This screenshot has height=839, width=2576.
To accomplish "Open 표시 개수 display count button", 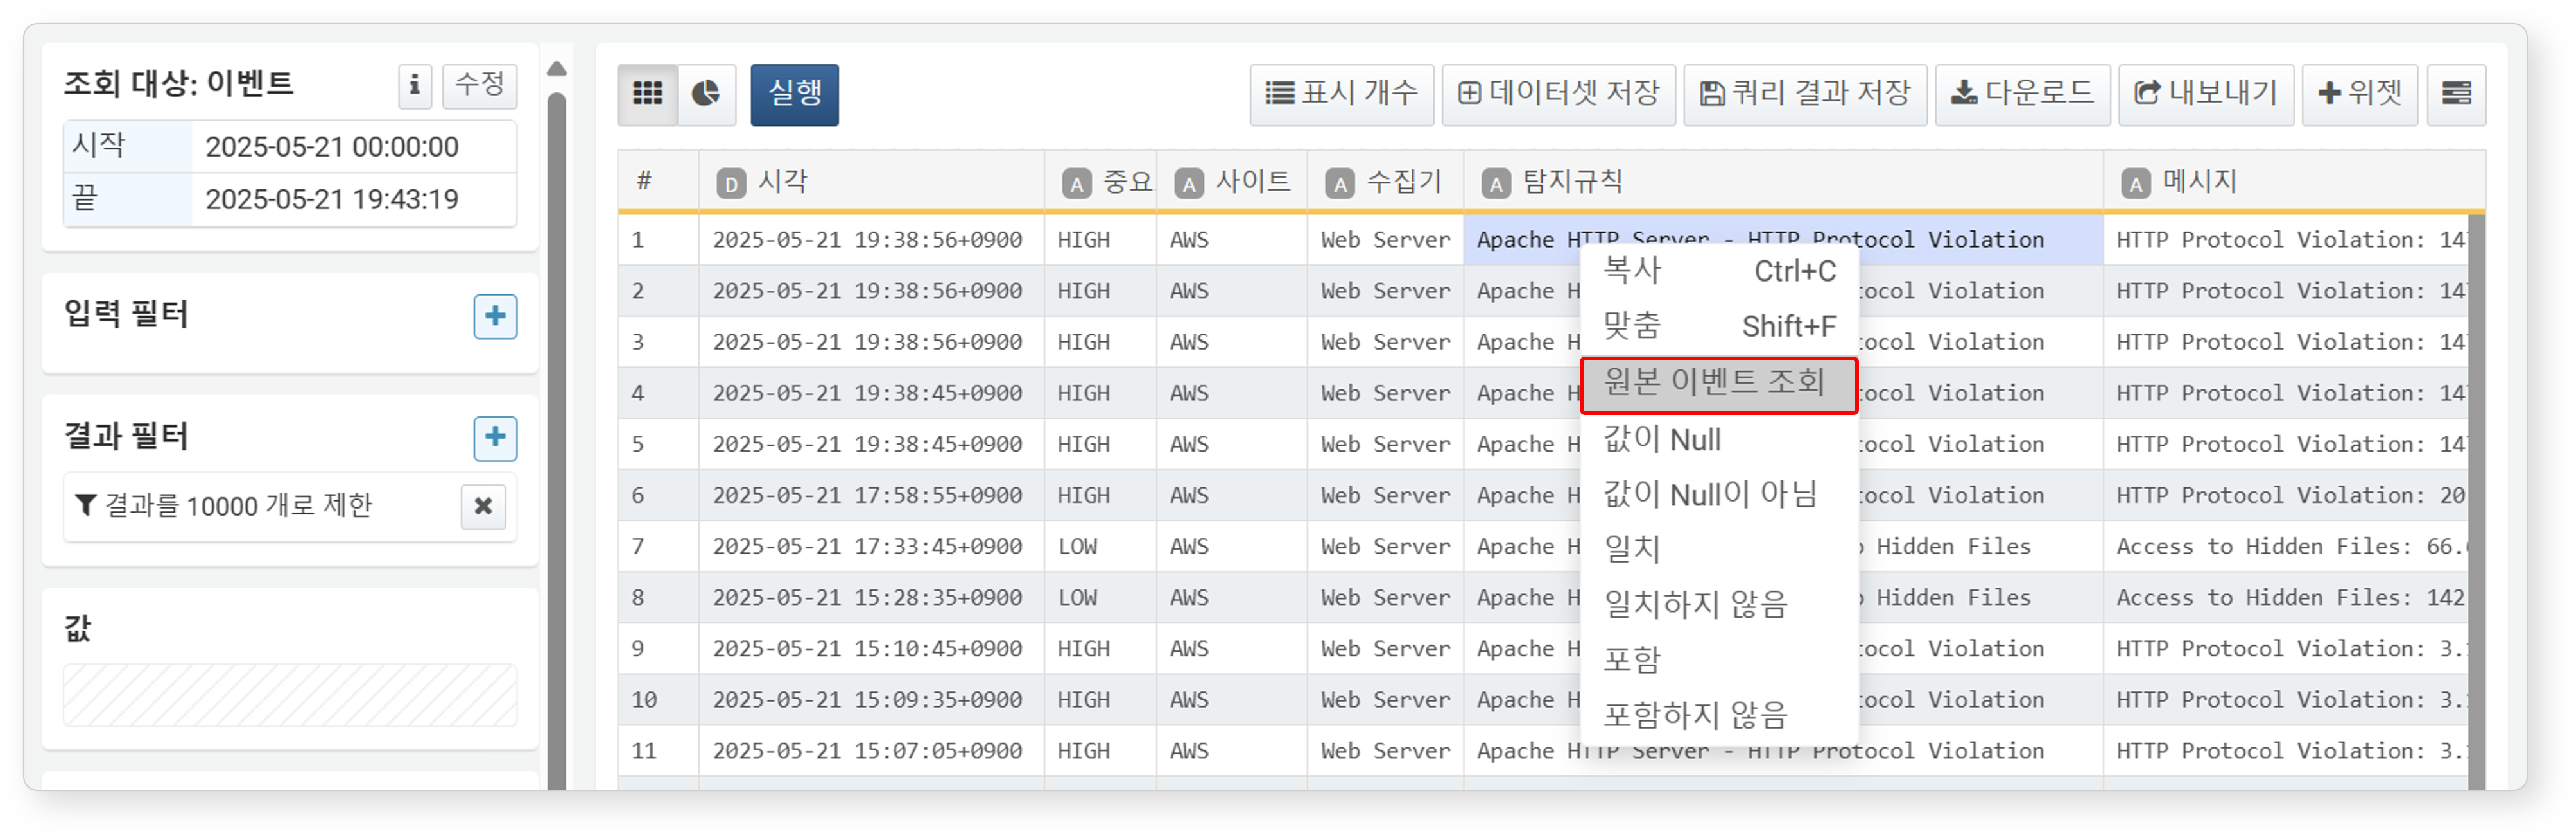I will point(1341,94).
